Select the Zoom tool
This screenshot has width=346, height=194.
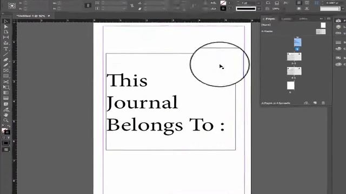[6, 120]
